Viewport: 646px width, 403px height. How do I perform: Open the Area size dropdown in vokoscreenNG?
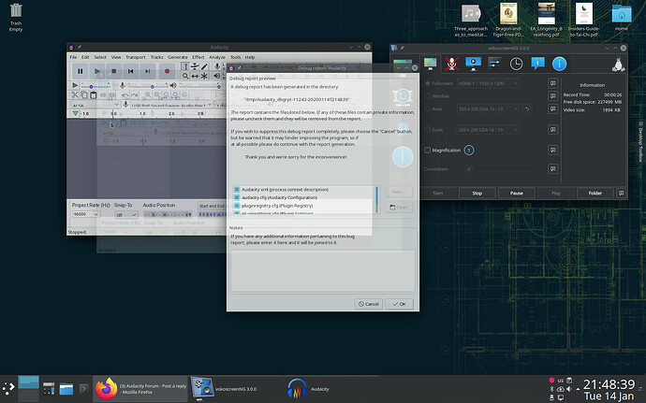[x=488, y=109]
